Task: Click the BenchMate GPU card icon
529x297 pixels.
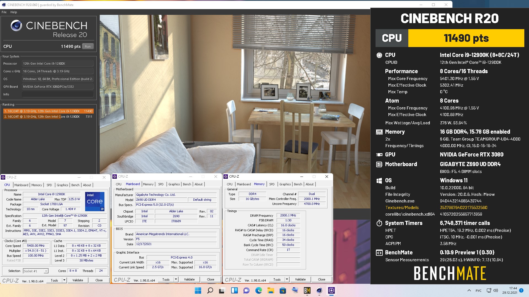Action: 379,155
